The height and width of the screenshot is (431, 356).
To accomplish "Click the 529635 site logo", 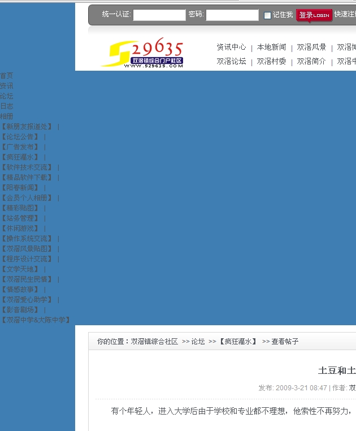I will tap(142, 53).
